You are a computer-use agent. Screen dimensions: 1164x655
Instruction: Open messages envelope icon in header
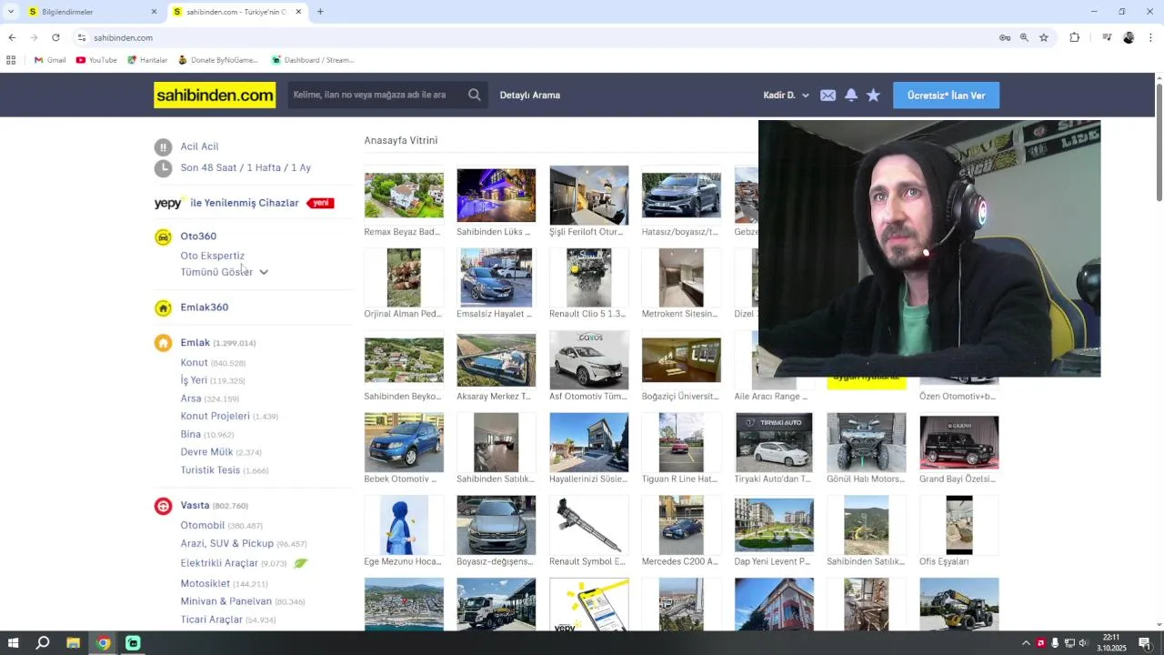(828, 96)
